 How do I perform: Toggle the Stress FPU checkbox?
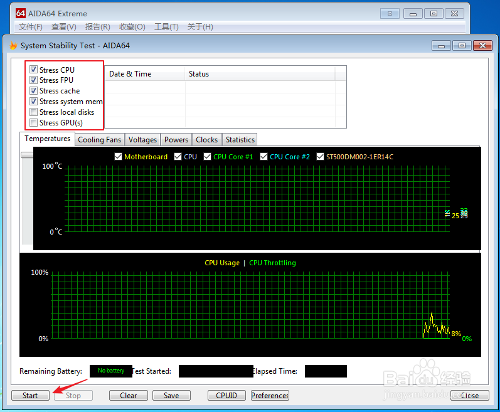point(34,80)
